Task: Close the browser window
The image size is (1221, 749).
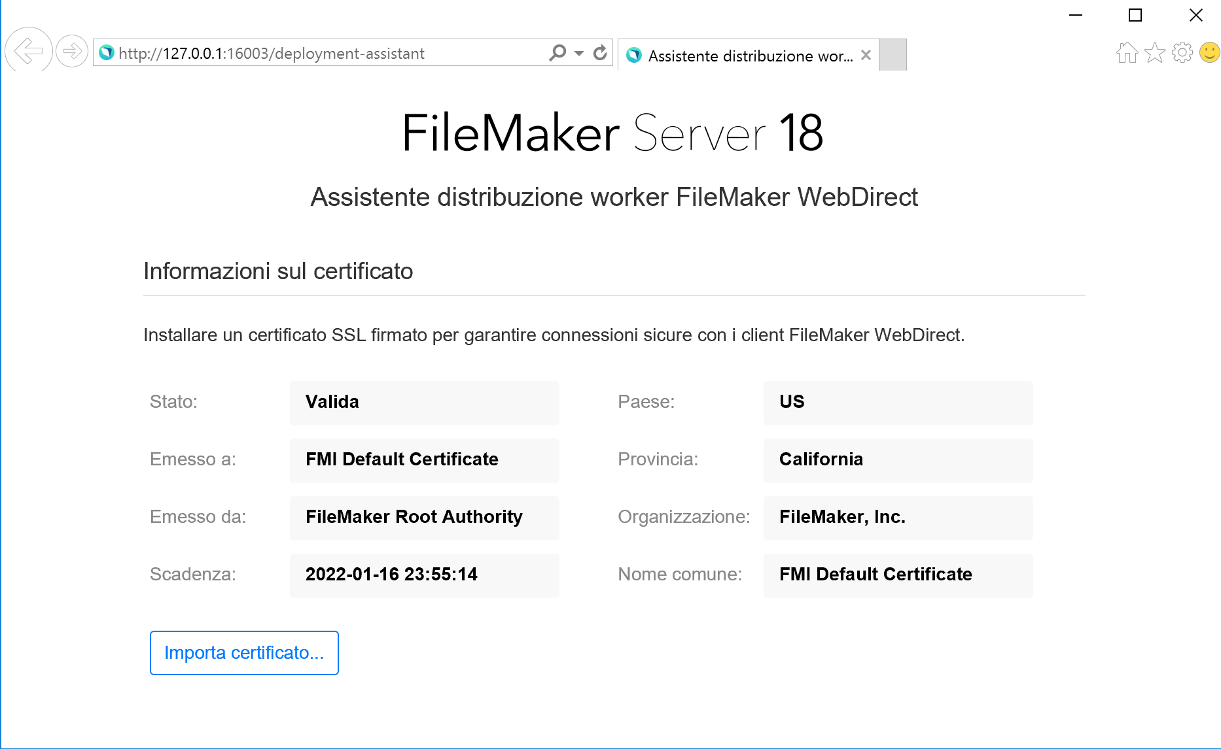Action: click(x=1195, y=15)
